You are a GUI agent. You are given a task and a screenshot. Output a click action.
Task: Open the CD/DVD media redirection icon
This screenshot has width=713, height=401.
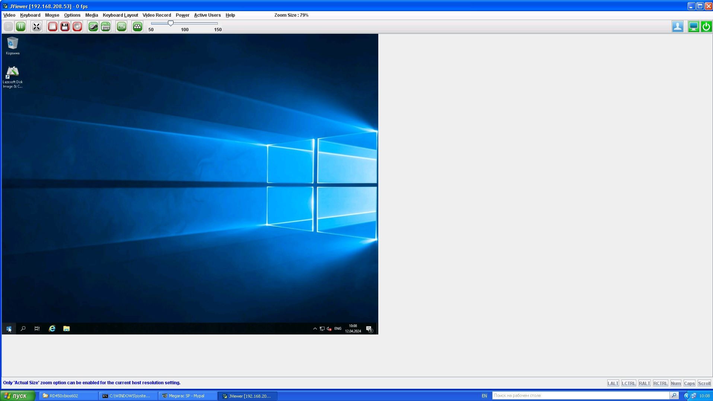[77, 26]
